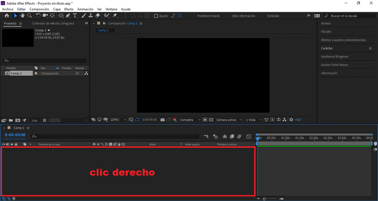This screenshot has width=378, height=201.
Task: Switch to Controles de efectos tab
Action: coord(53,23)
